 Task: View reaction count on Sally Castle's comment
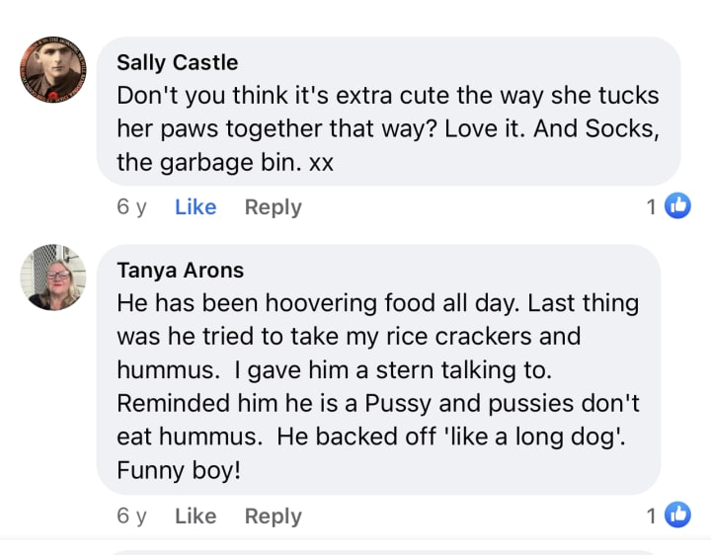tap(652, 206)
